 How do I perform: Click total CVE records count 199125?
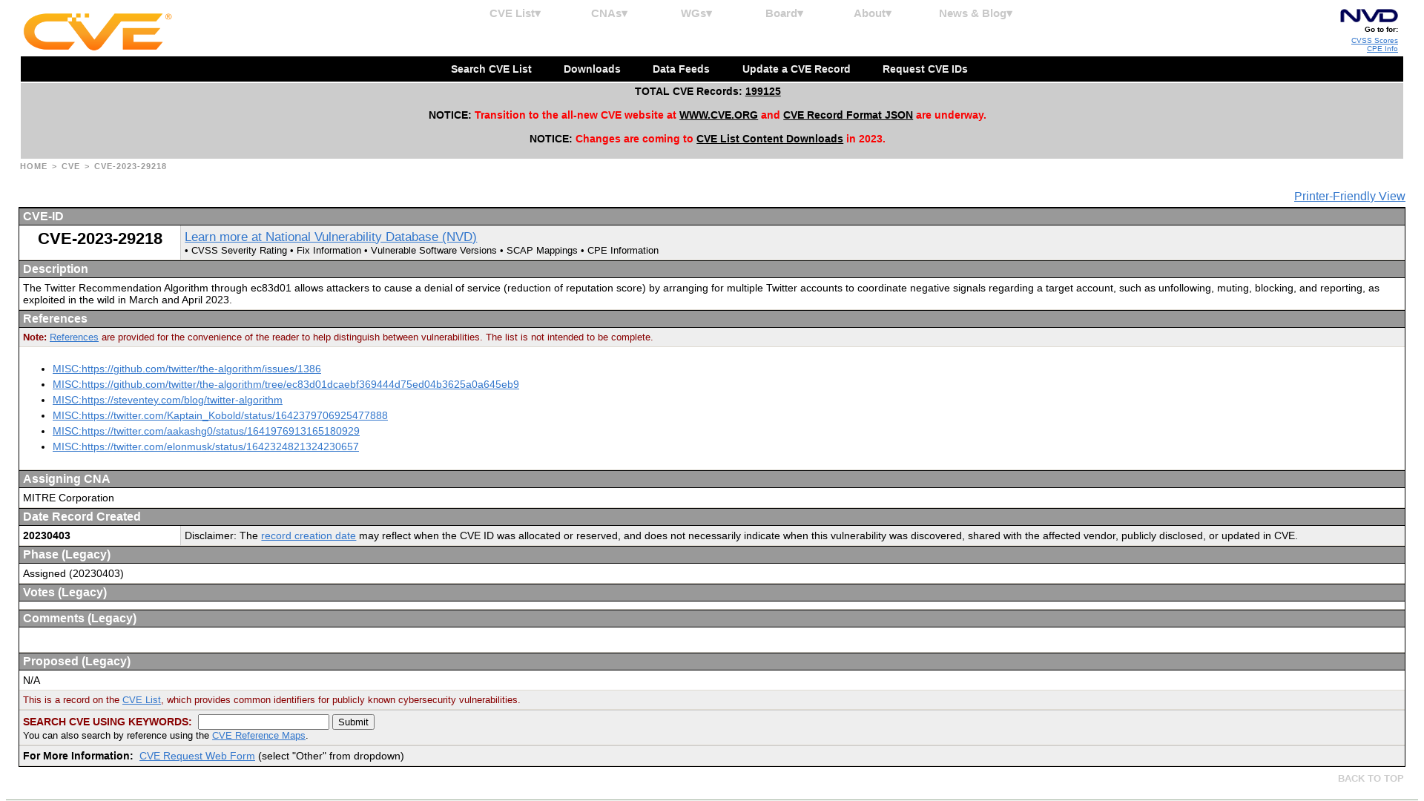(x=762, y=91)
